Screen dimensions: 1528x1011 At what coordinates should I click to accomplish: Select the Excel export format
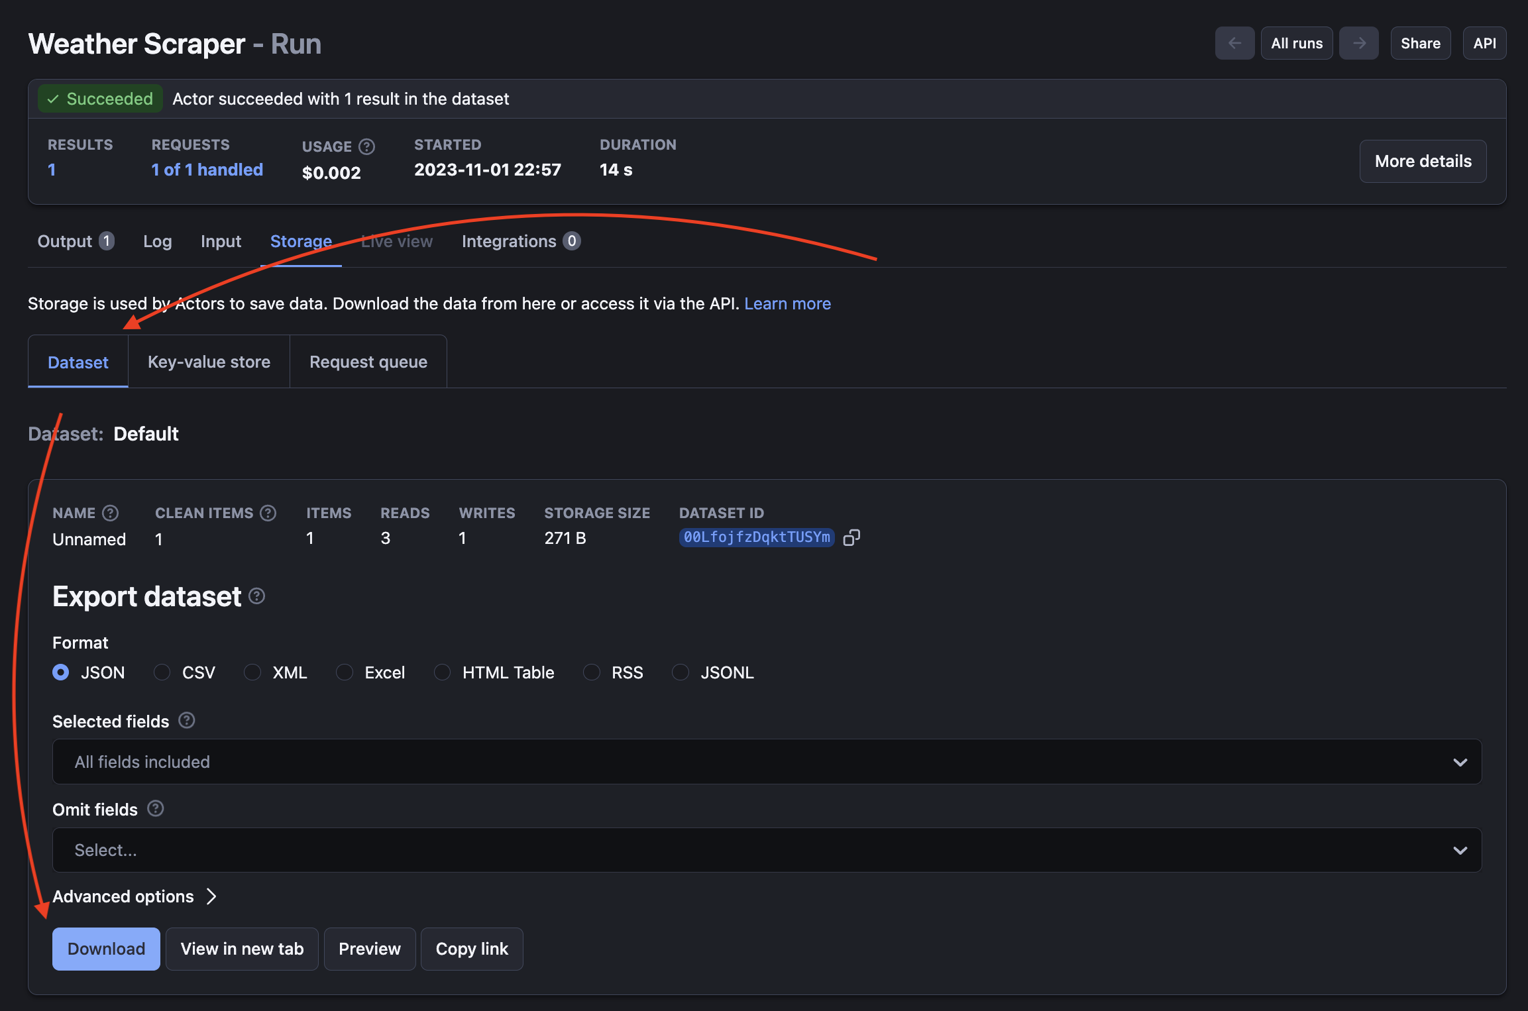(x=345, y=672)
